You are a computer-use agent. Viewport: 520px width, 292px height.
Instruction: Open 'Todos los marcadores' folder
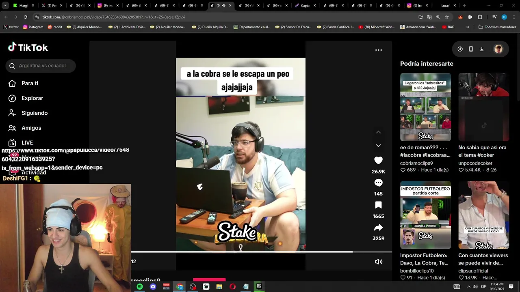click(497, 27)
